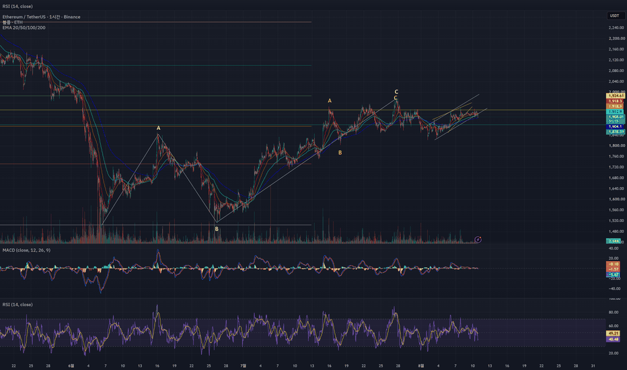Viewport: 627px width, 370px height.
Task: Select the EMA 20/50/100/200 indicator legend
Action: coord(24,28)
